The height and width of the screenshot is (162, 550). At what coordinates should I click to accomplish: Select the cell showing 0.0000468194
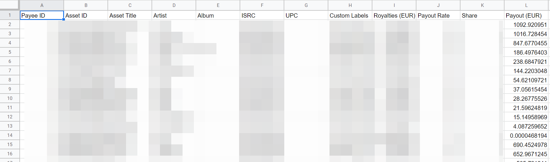pyautogui.click(x=526, y=136)
